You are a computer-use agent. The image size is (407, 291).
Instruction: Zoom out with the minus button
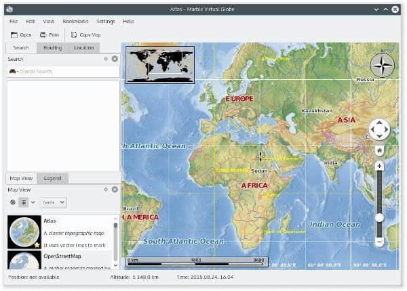(379, 242)
